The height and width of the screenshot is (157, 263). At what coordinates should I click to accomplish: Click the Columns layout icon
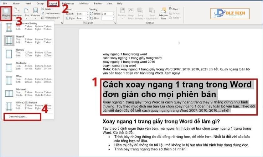(x=35, y=13)
